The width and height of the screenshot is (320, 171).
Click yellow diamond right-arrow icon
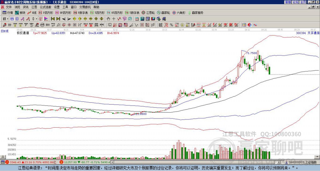click(x=80, y=19)
